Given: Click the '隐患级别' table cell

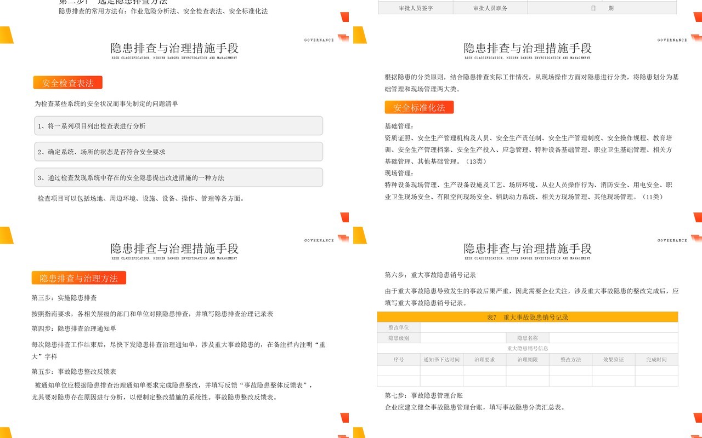Looking at the screenshot, I should coord(399,338).
